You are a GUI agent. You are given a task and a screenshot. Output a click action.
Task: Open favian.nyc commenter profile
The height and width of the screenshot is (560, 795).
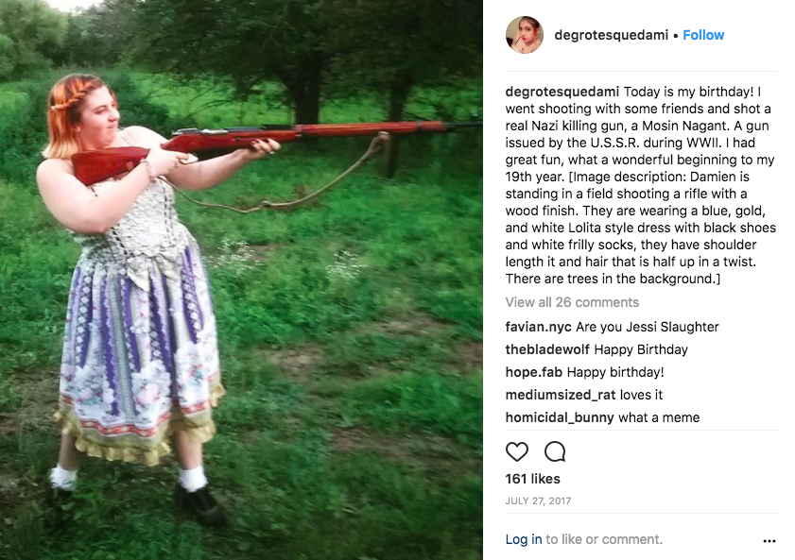pyautogui.click(x=538, y=327)
